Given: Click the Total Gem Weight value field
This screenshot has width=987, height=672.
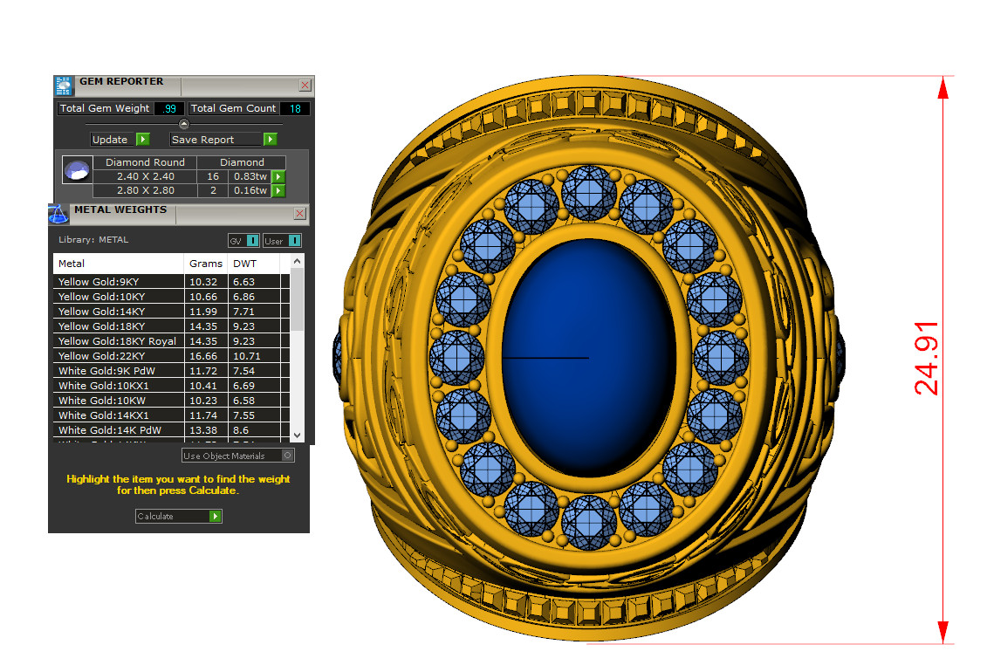Looking at the screenshot, I should [x=168, y=109].
